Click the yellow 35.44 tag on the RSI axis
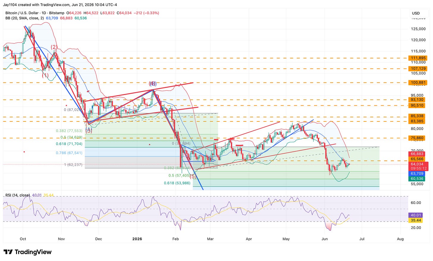 pyautogui.click(x=416, y=220)
